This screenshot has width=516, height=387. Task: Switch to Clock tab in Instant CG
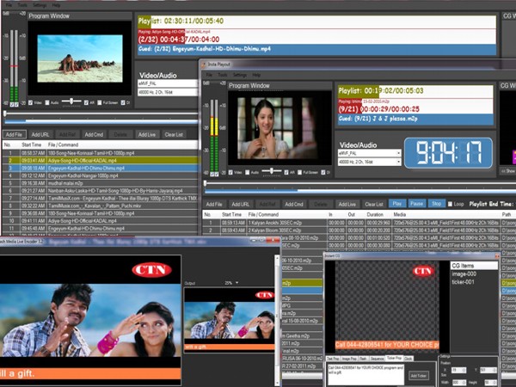click(x=408, y=359)
